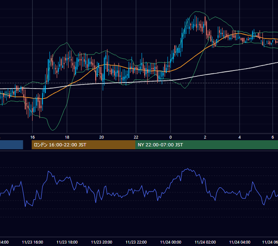Click the blue session bar before ロンドン
Screen dimensions: 278x246
point(11,145)
